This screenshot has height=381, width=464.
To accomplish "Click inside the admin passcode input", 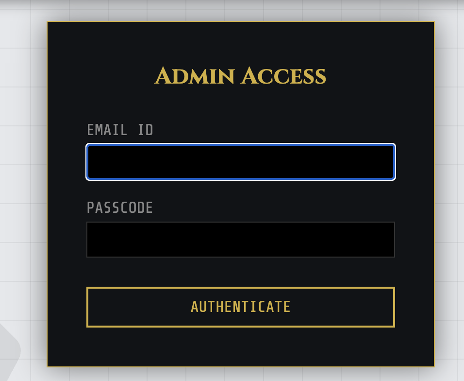I will point(240,240).
